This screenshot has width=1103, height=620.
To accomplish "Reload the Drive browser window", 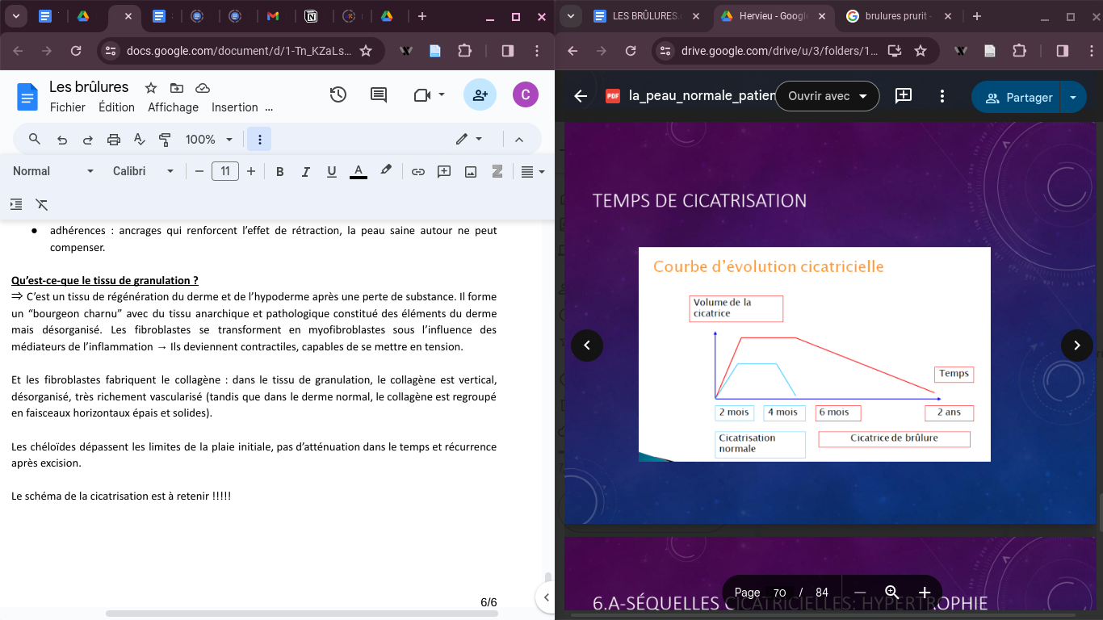I will click(x=631, y=51).
